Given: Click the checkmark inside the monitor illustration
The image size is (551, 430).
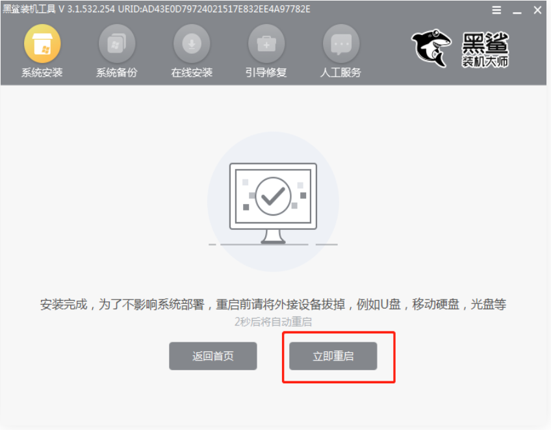Looking at the screenshot, I should click(x=273, y=196).
